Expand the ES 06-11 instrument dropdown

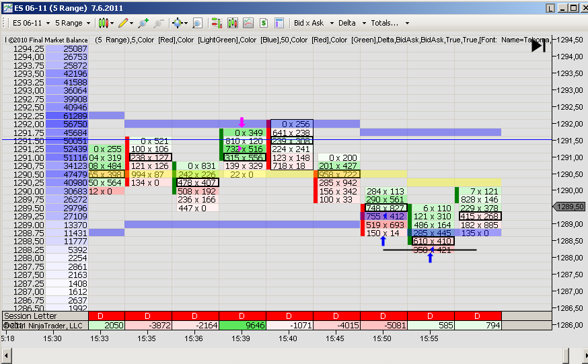coord(48,24)
